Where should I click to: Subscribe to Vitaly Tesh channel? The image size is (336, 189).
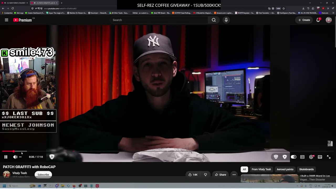[43, 175]
